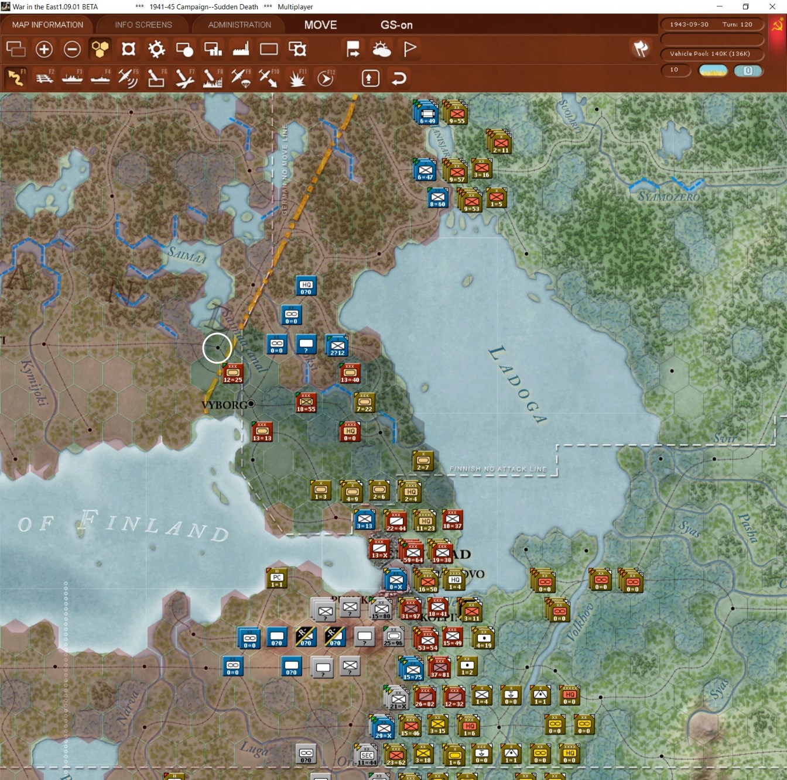The width and height of the screenshot is (787, 780).
Task: Open the INFO SCREENS tab
Action: click(143, 25)
